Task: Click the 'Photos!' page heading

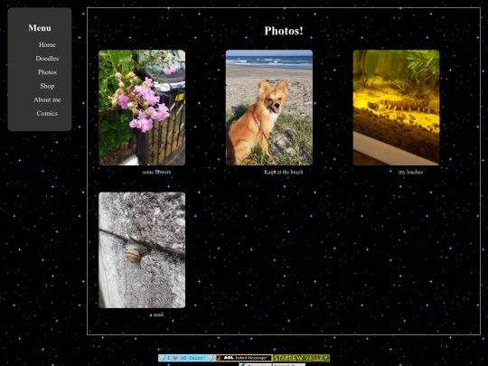Action: 284,31
